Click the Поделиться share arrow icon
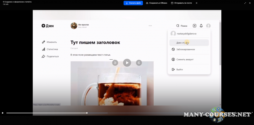The width and height of the screenshot is (254, 125). (x=43, y=57)
